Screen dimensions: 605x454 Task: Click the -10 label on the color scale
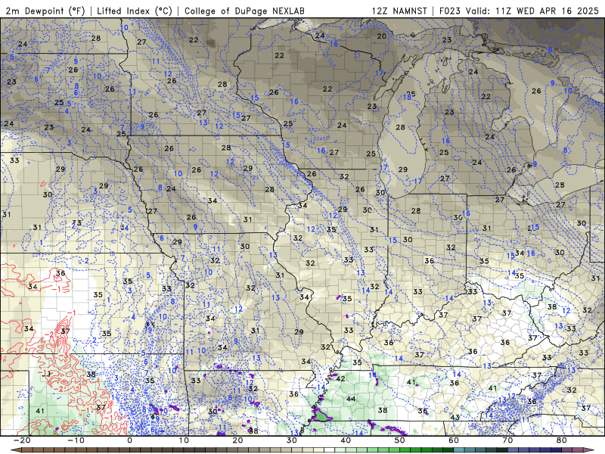[x=76, y=440]
